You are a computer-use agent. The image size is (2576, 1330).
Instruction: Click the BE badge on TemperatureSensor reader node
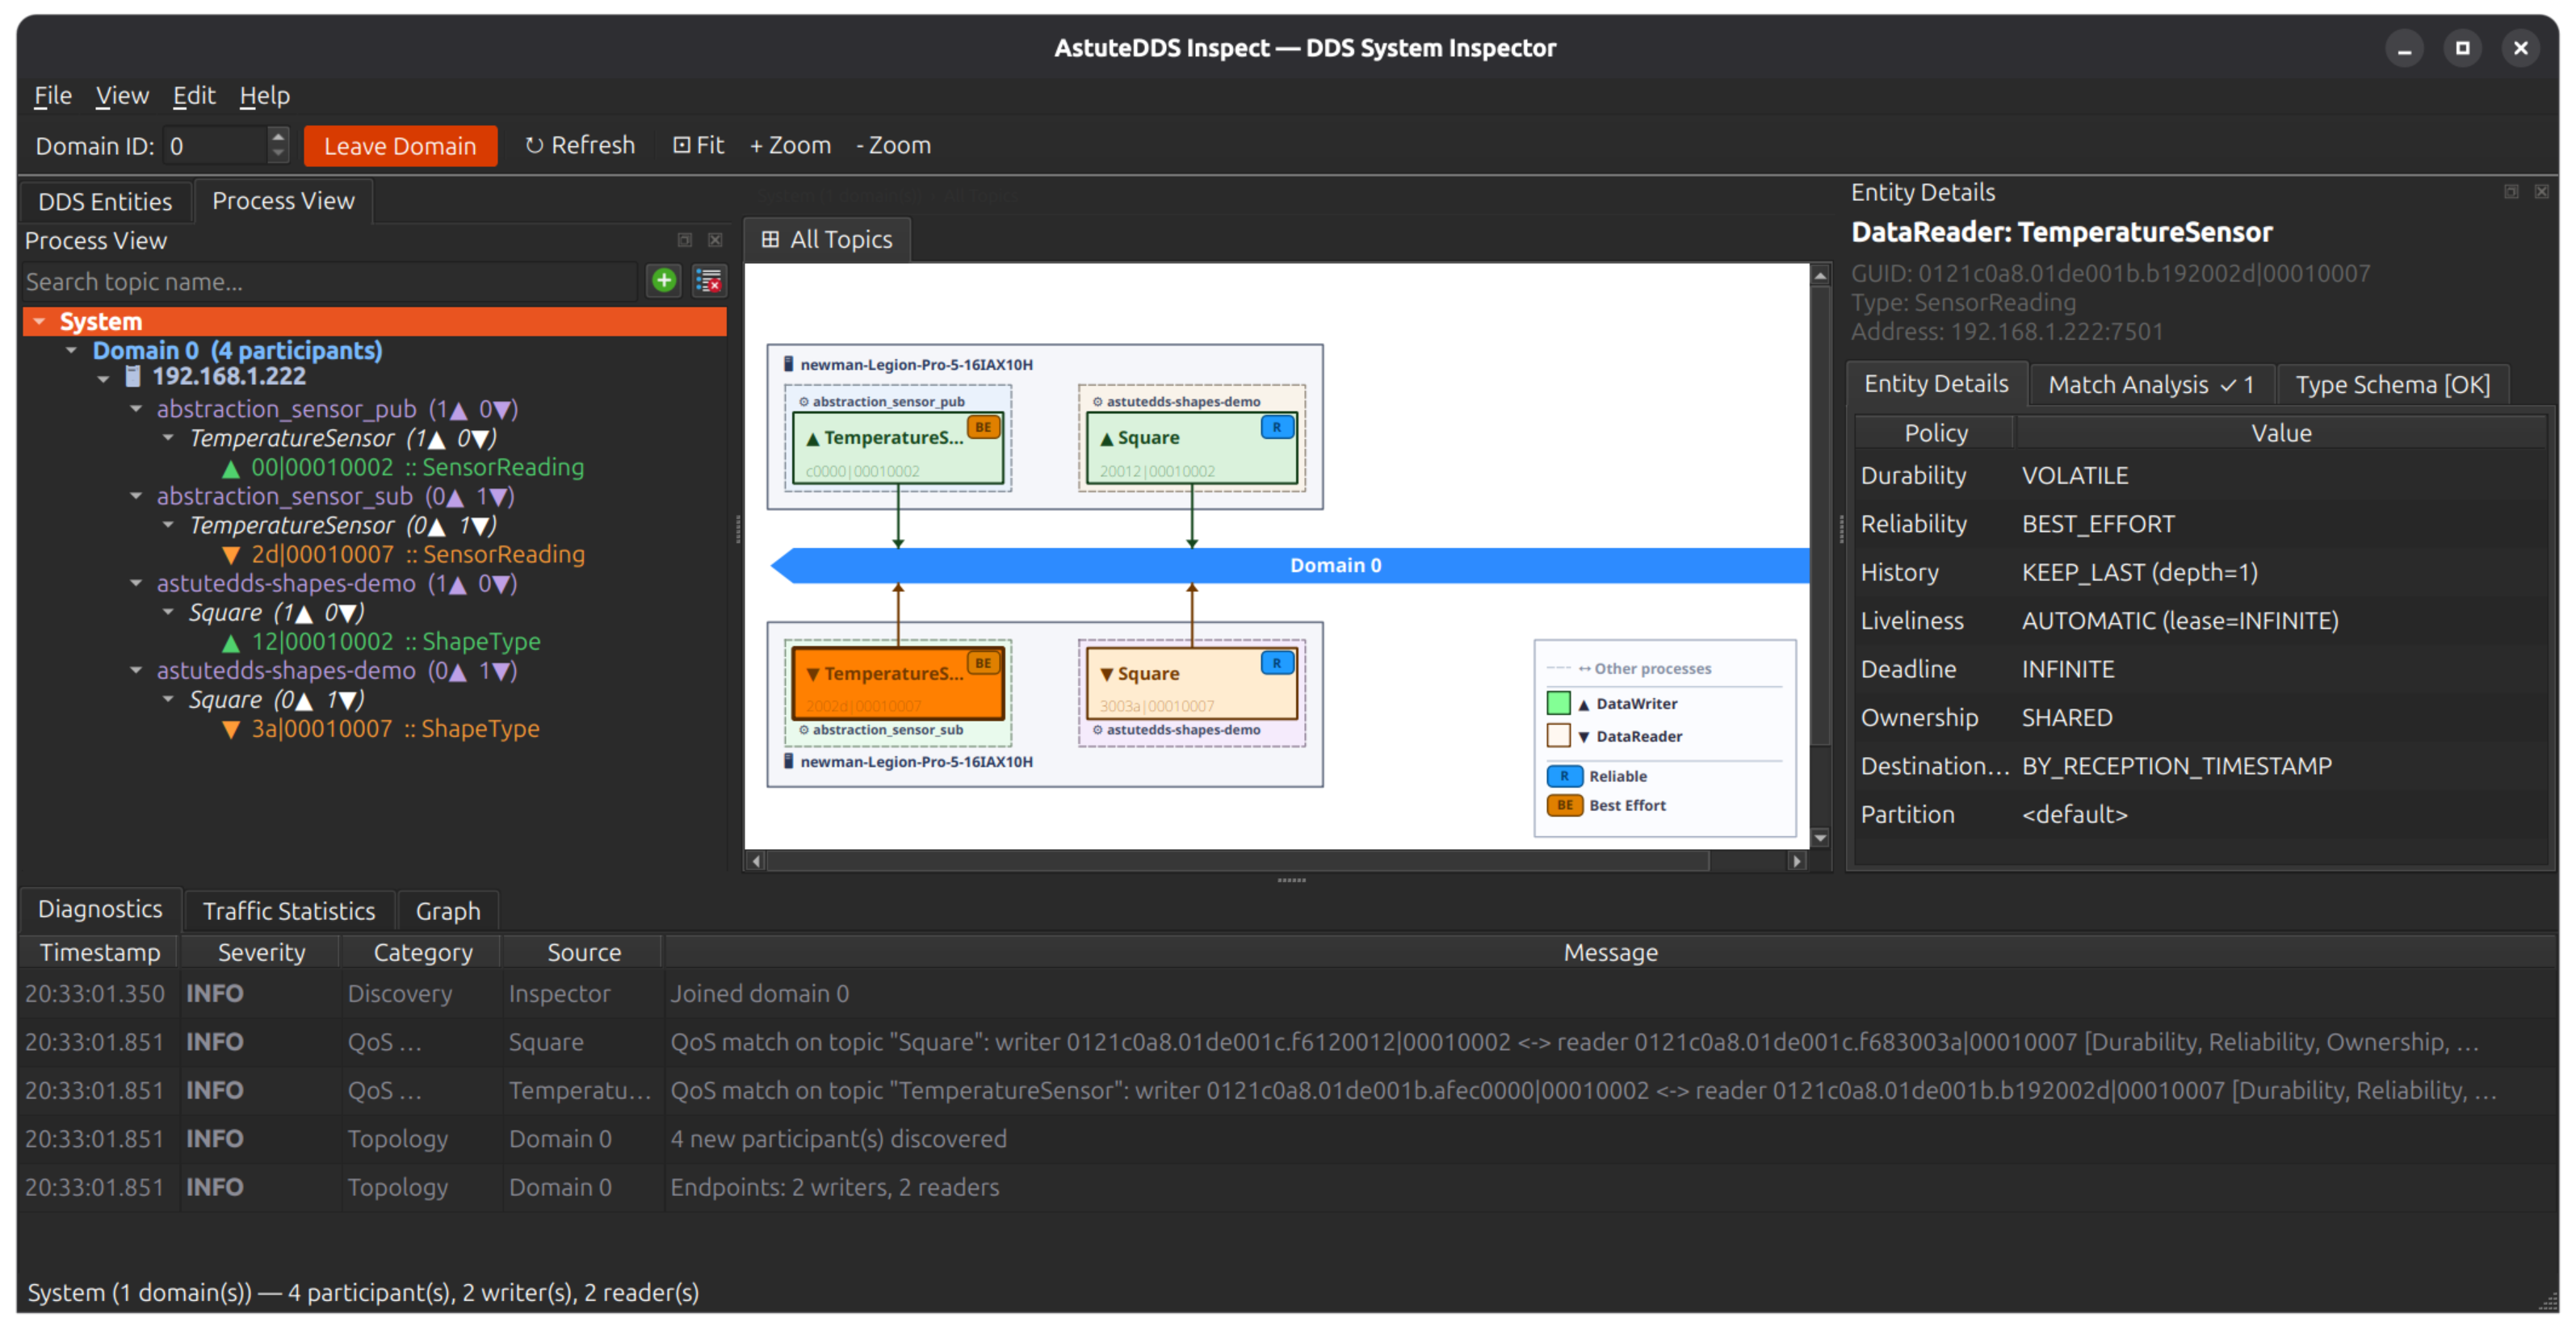coord(983,663)
